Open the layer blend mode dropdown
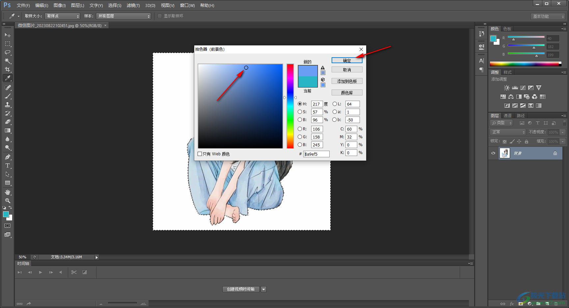 (508, 132)
